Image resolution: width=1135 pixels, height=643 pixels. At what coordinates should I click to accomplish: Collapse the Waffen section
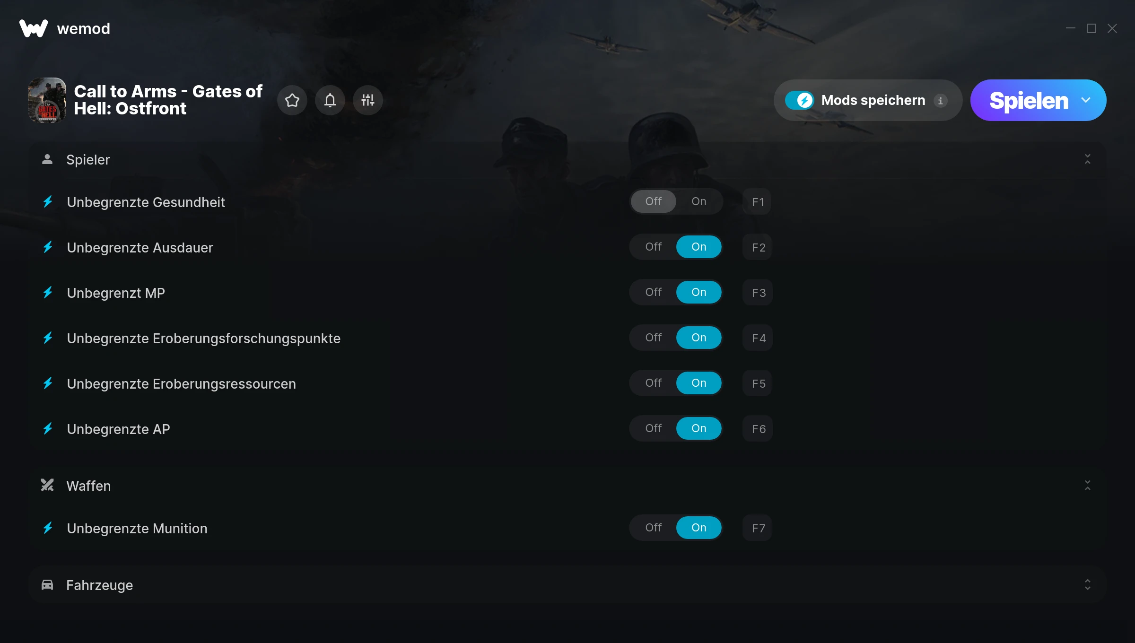coord(1088,486)
